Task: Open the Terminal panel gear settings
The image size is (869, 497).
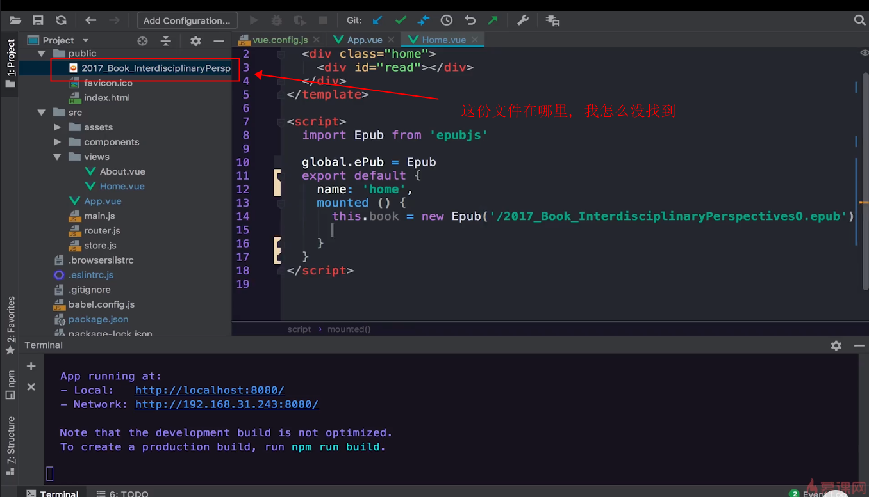Action: click(836, 345)
